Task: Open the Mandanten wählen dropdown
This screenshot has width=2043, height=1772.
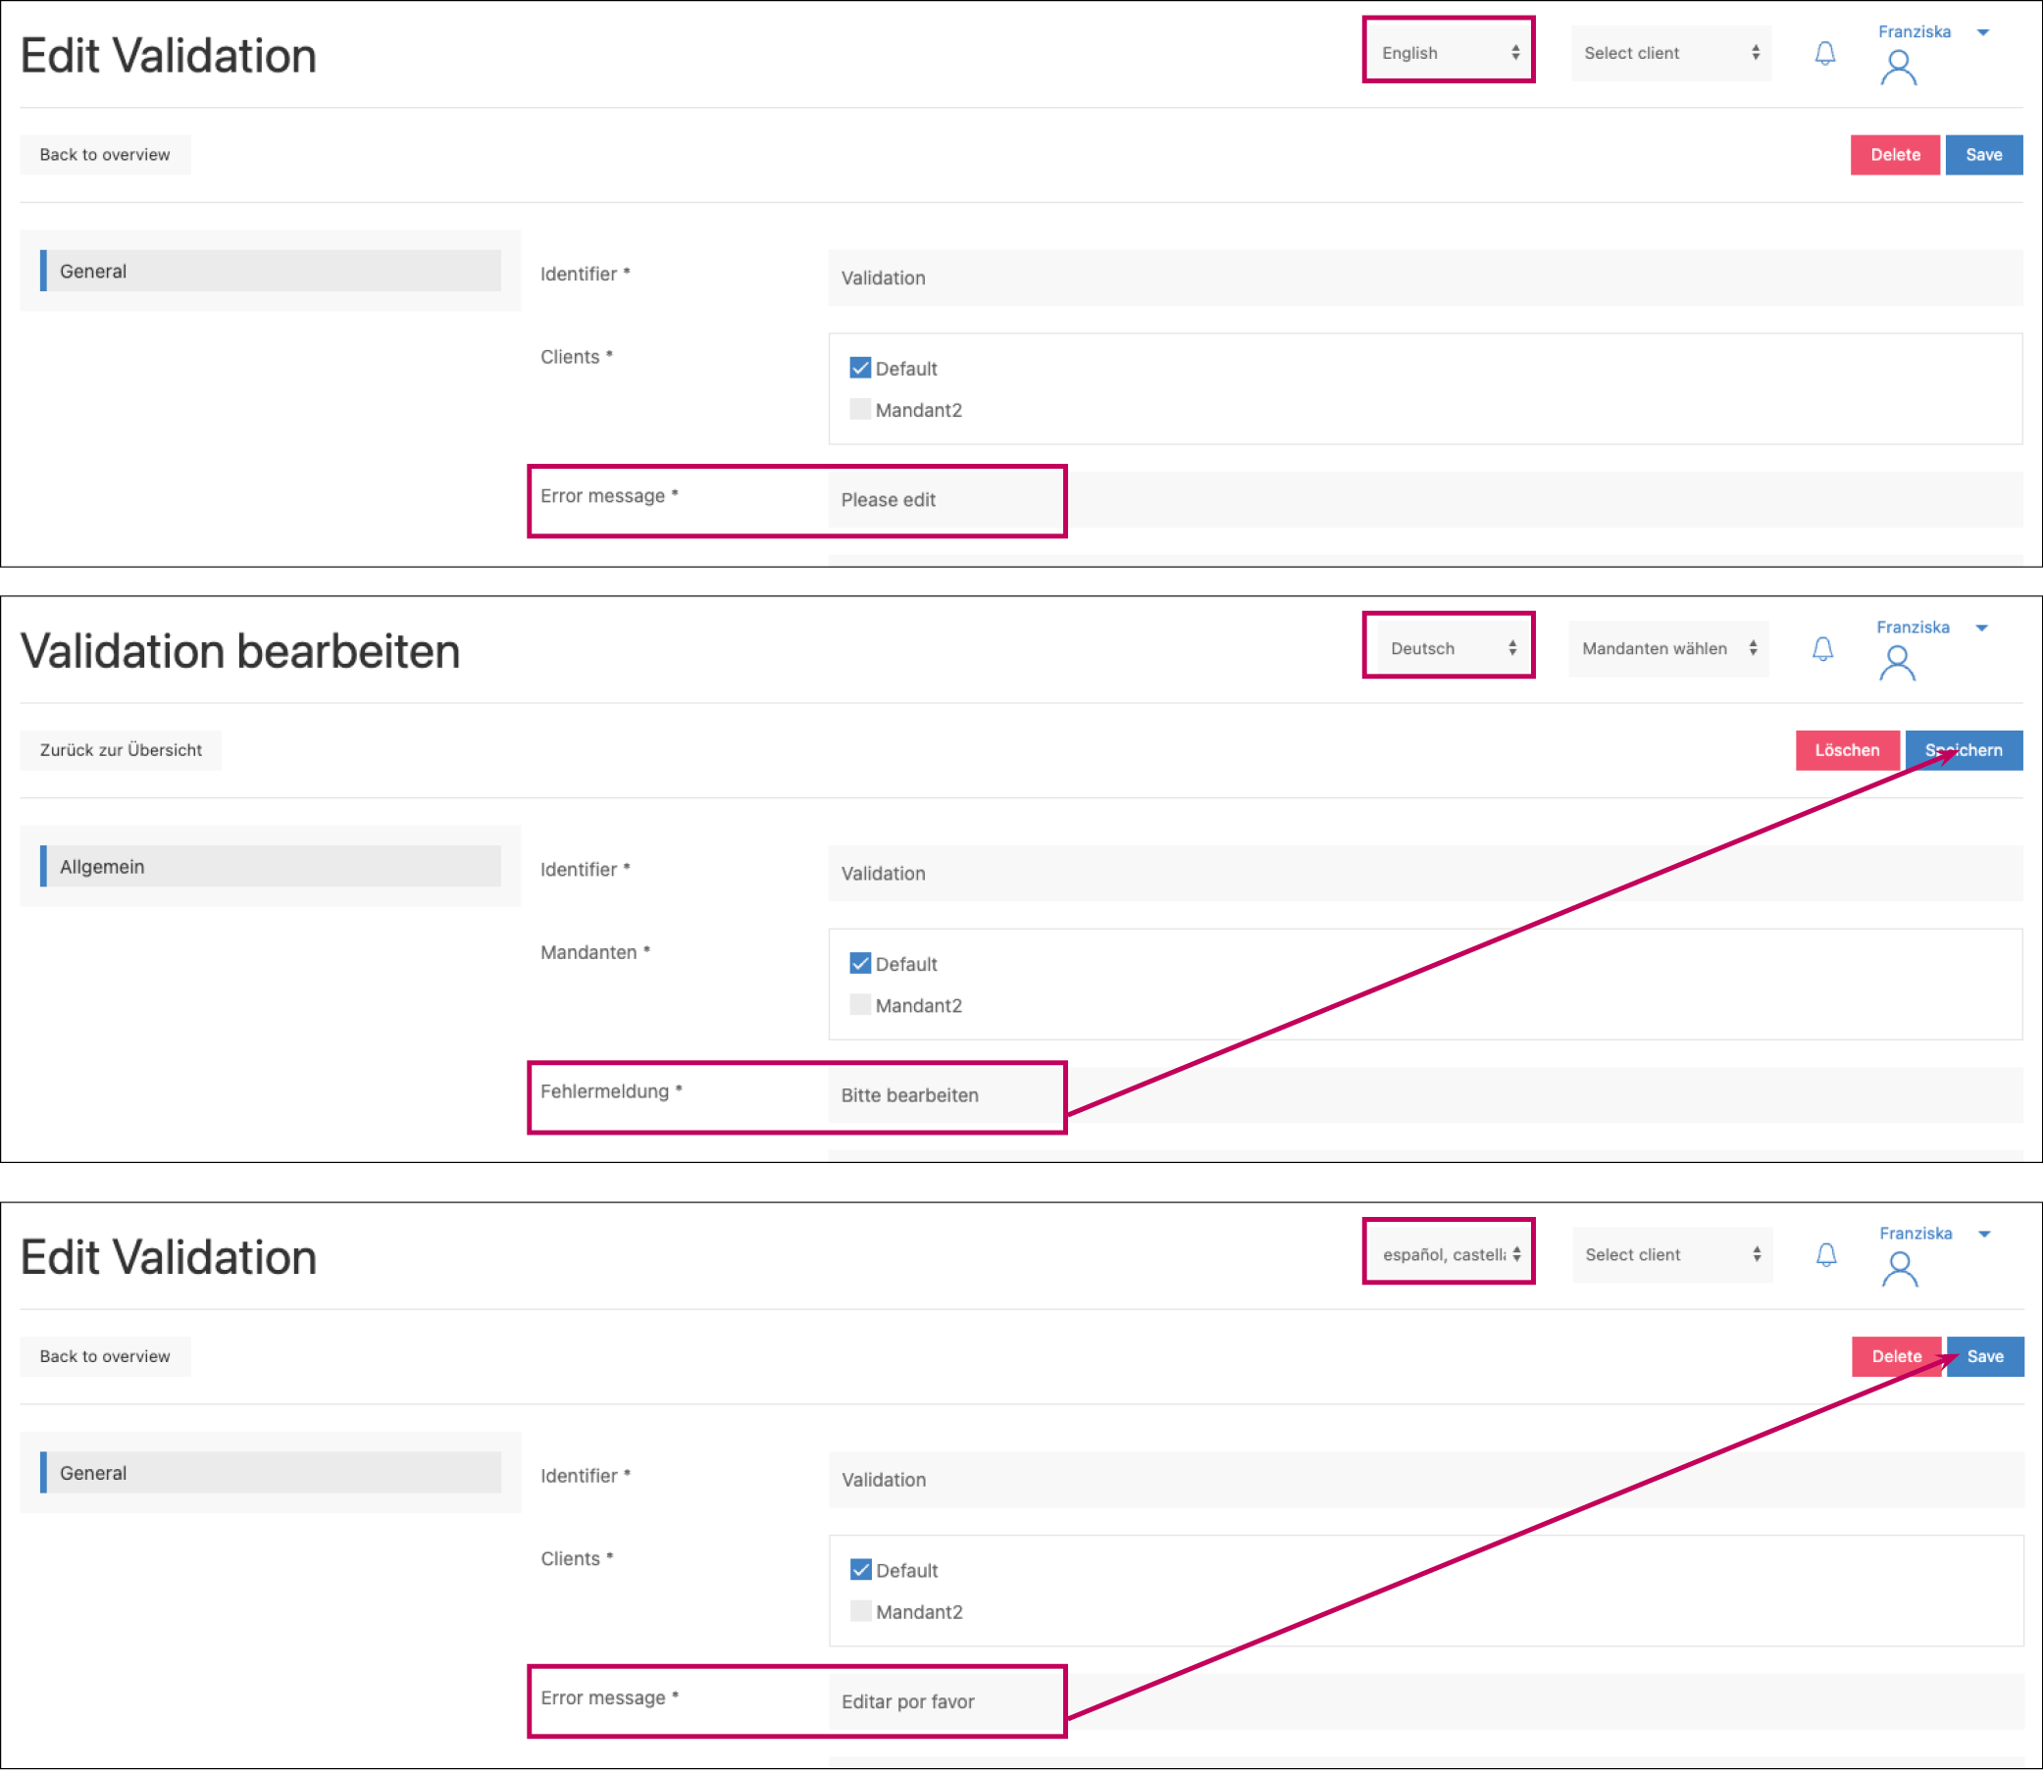Action: coord(1667,648)
